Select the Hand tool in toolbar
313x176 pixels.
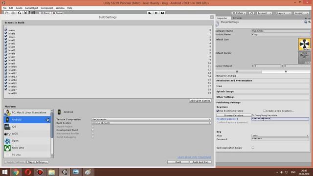click(x=6, y=13)
